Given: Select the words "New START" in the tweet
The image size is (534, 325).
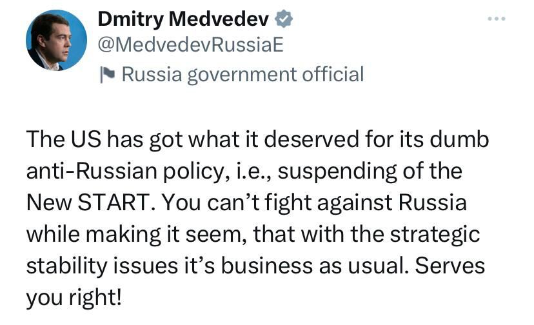Looking at the screenshot, I should [x=88, y=202].
